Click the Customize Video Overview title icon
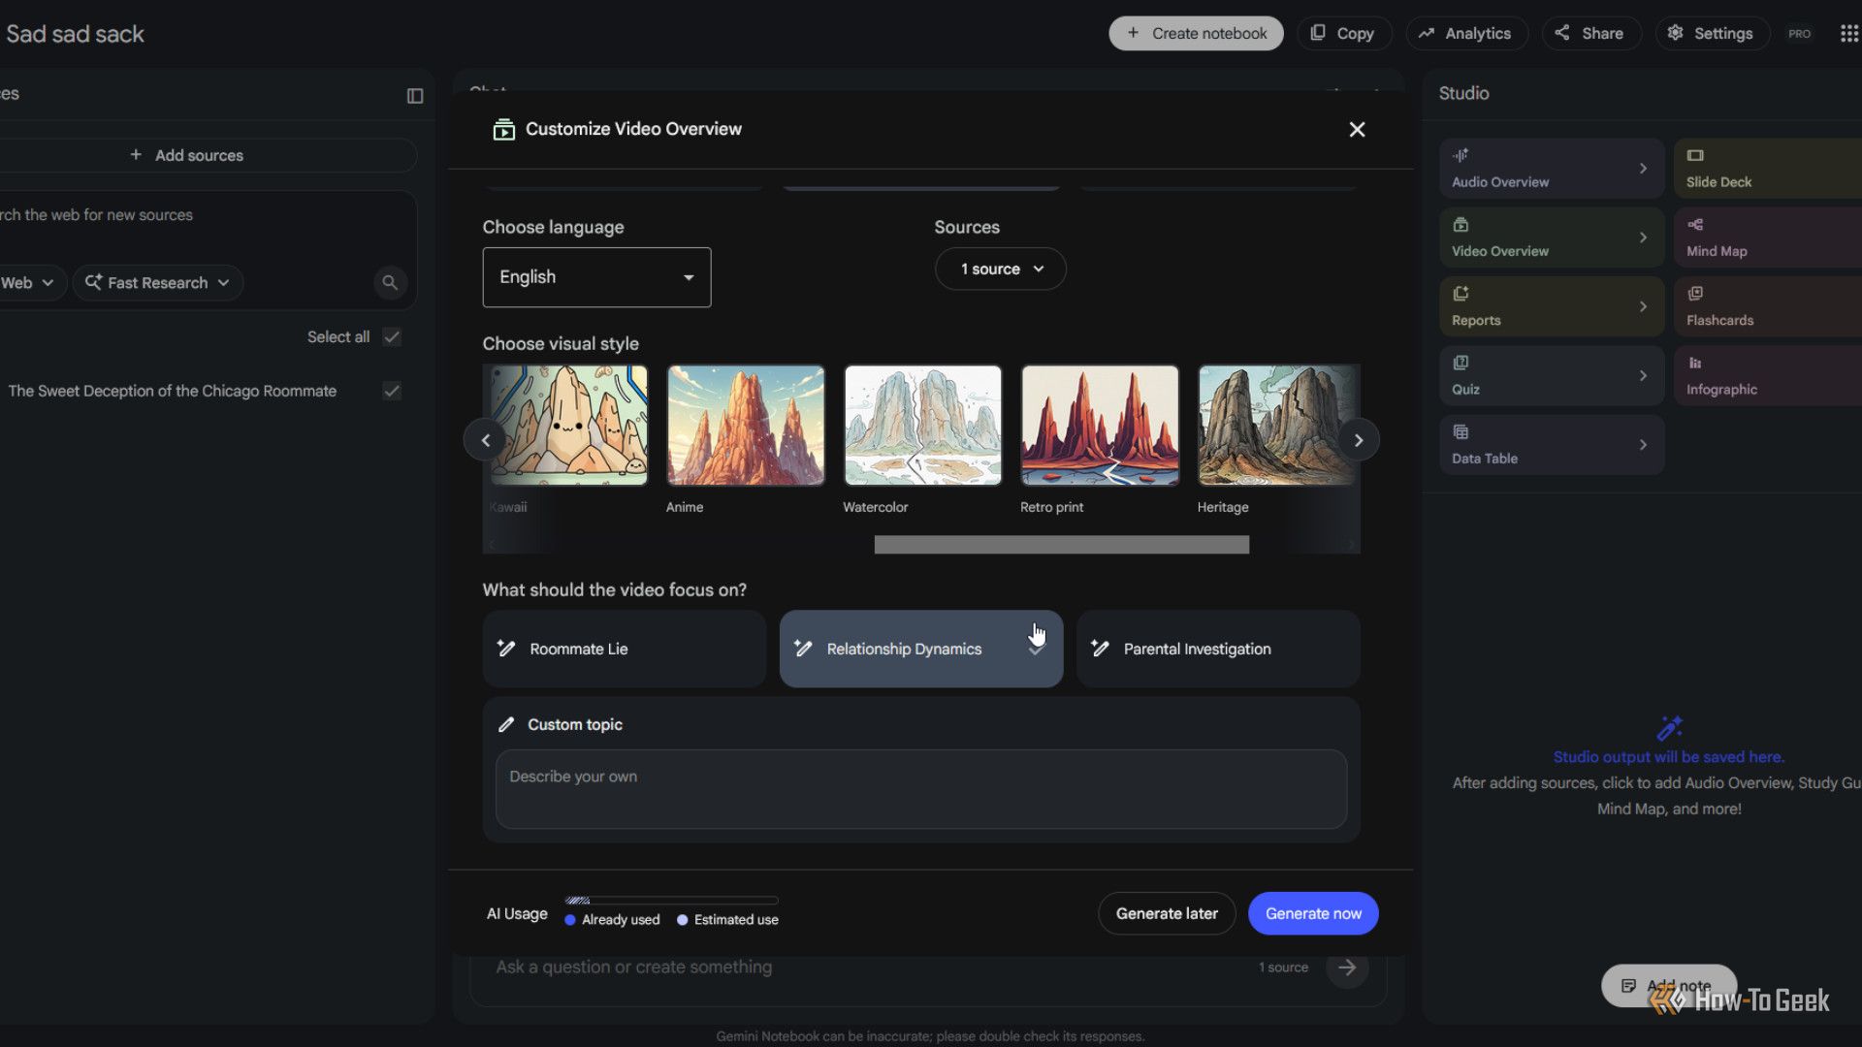Viewport: 1862px width, 1047px height. (503, 129)
